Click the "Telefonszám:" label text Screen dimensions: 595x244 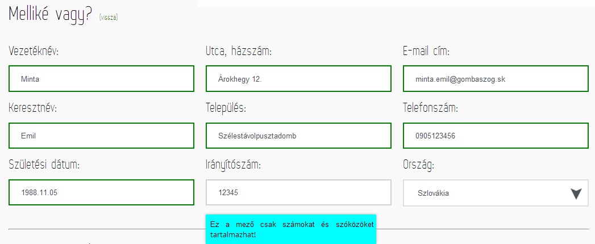click(x=431, y=108)
